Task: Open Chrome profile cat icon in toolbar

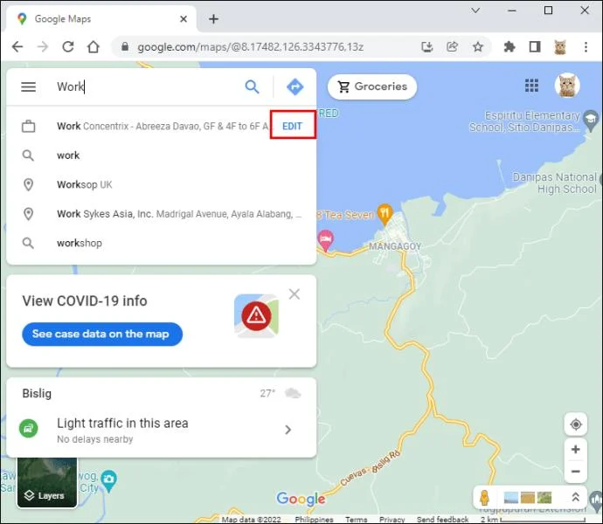Action: coord(560,47)
